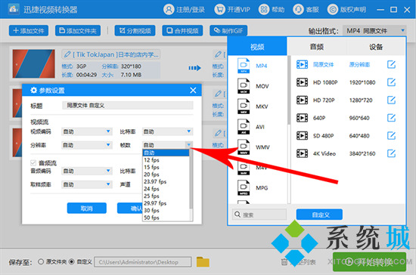Choose the MKV format icon
Viewport: 416px width, 275px height.
pos(244,107)
